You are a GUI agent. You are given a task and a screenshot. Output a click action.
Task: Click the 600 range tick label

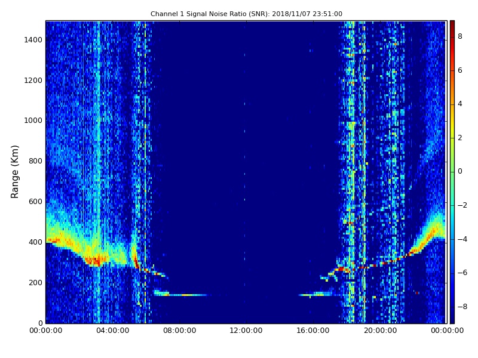click(x=36, y=202)
